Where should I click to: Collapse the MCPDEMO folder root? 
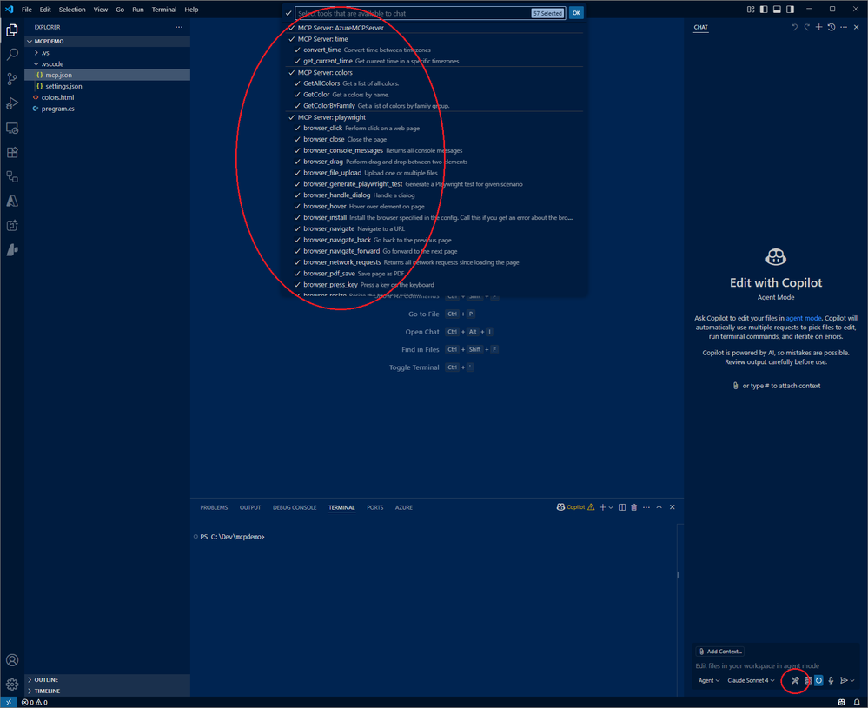pyautogui.click(x=108, y=41)
